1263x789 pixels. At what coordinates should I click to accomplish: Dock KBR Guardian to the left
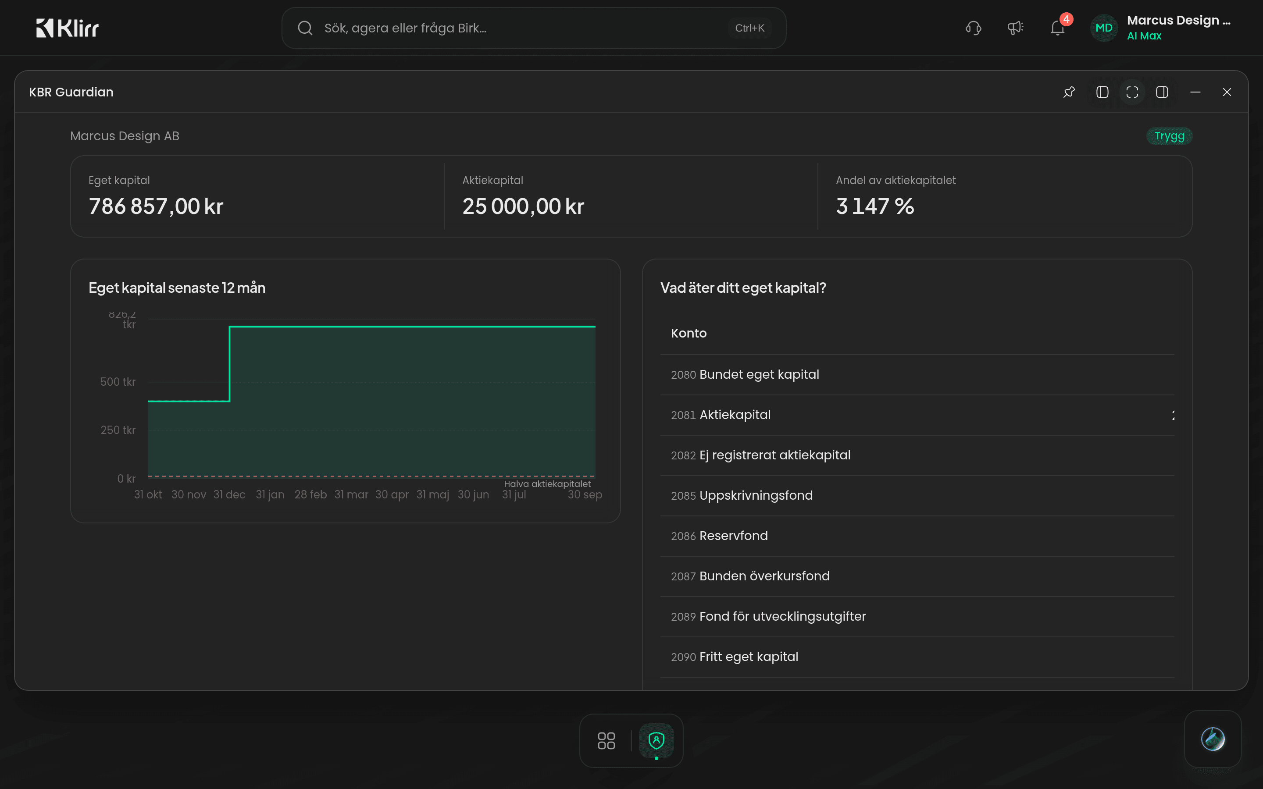point(1102,92)
